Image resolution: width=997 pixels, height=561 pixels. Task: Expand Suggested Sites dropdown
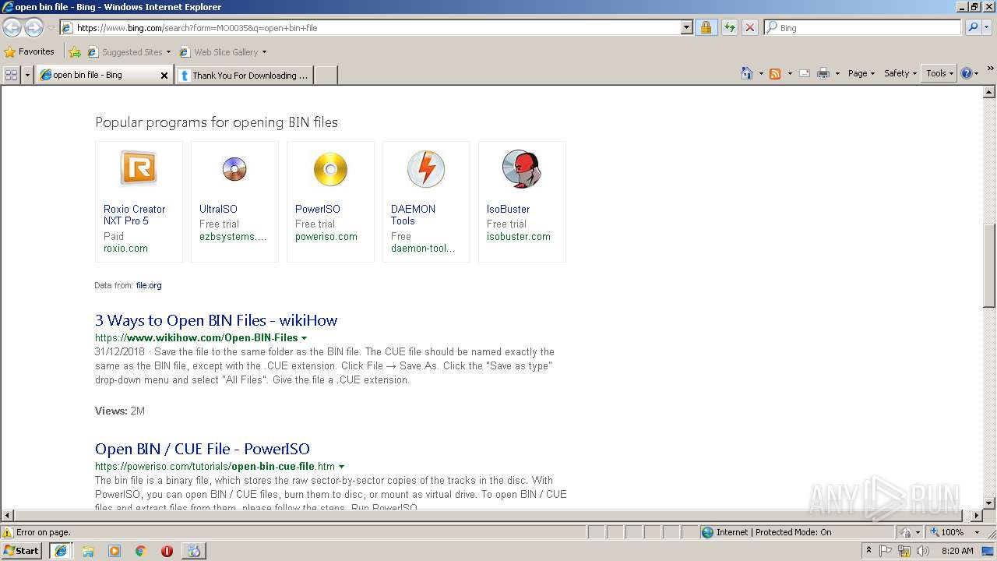pos(168,52)
